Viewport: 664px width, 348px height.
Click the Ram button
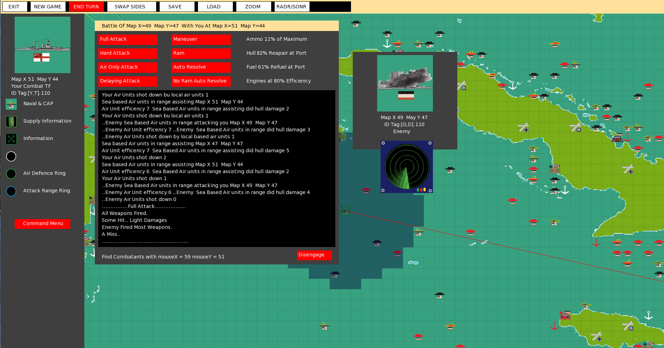tap(201, 54)
